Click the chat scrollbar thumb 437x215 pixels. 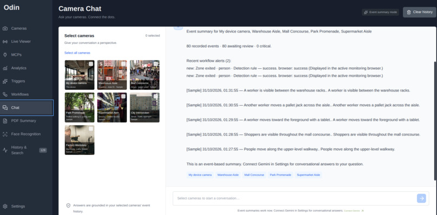pyautogui.click(x=435, y=121)
